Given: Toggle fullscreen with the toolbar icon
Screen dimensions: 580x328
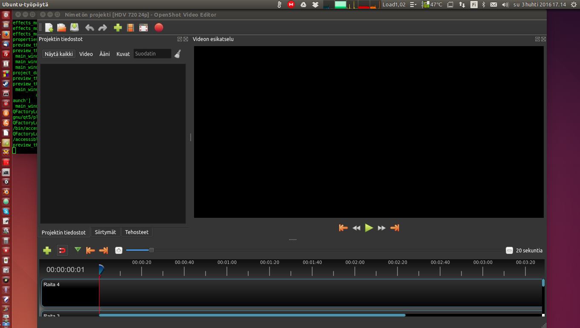Looking at the screenshot, I should tap(143, 28).
